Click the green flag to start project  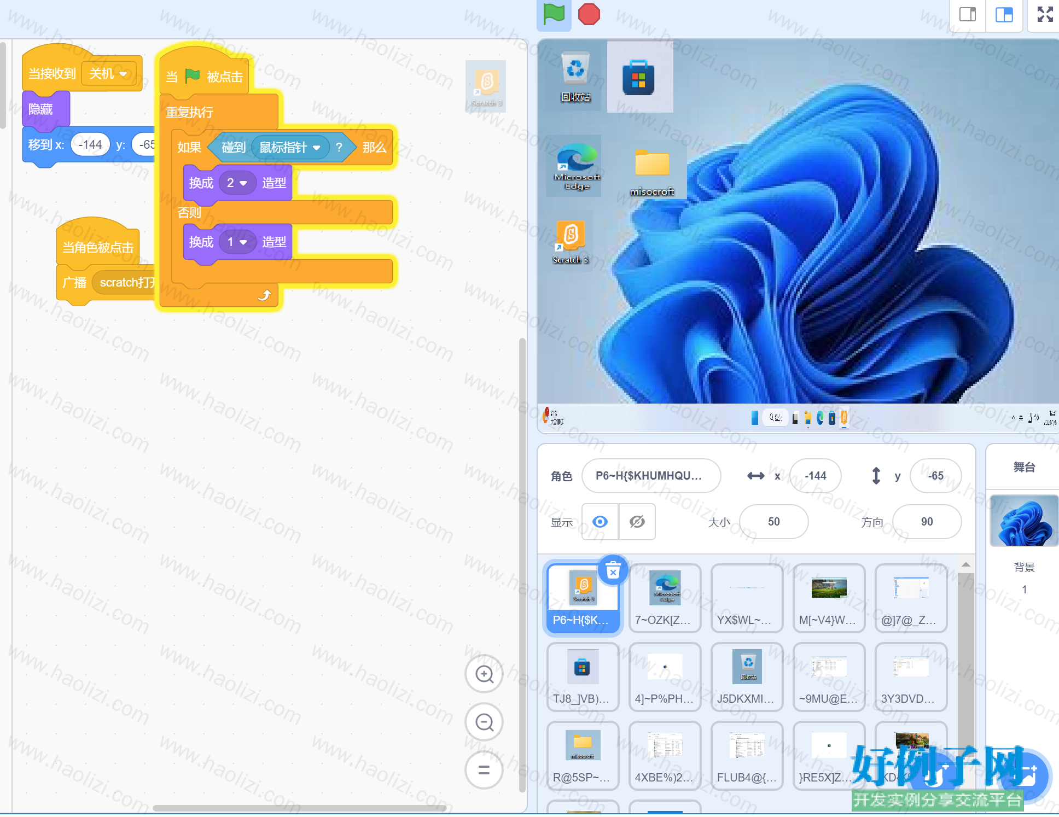[x=554, y=14]
